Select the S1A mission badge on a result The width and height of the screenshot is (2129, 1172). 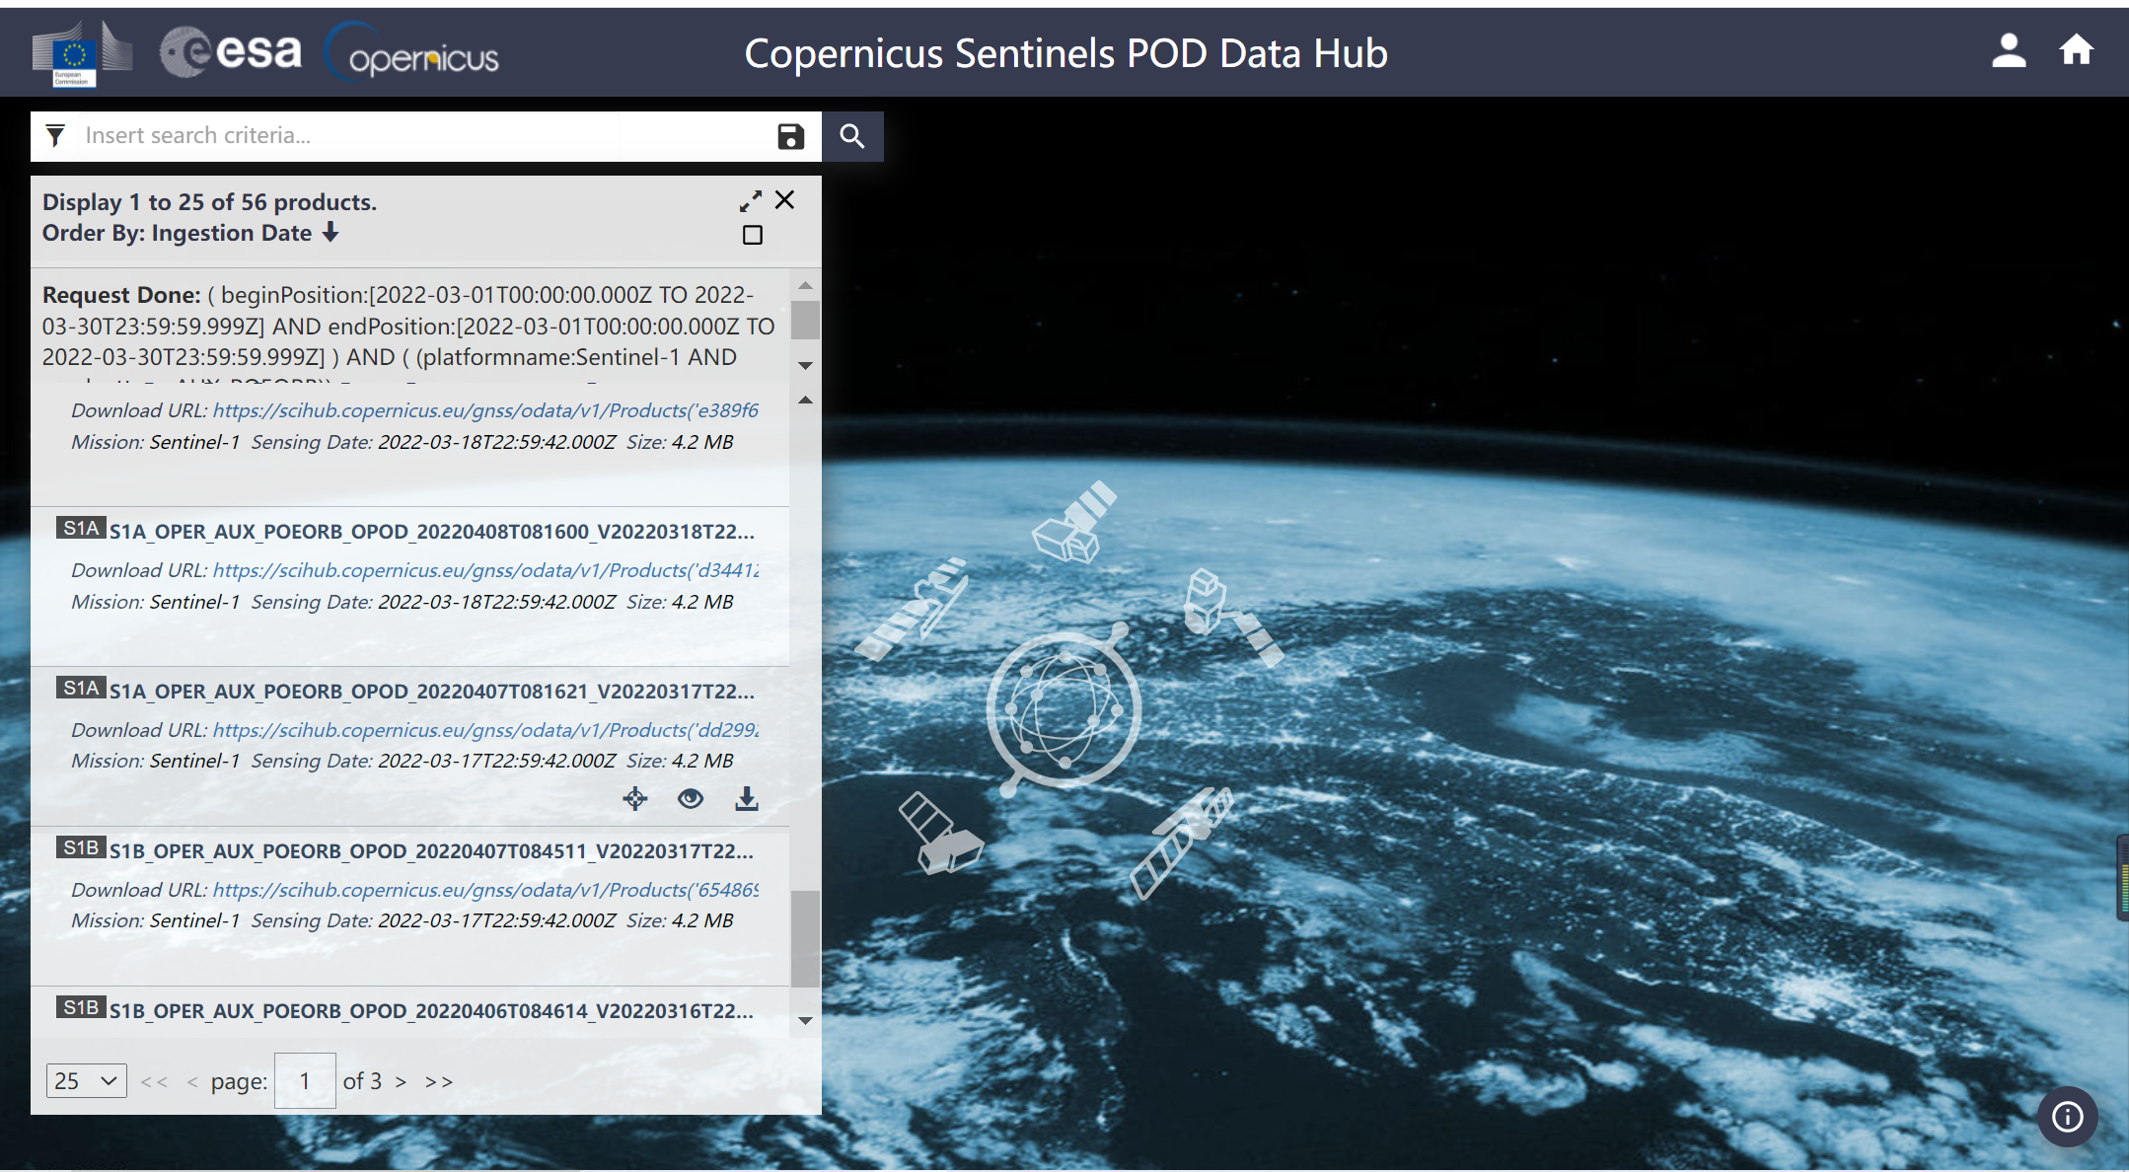tap(82, 528)
